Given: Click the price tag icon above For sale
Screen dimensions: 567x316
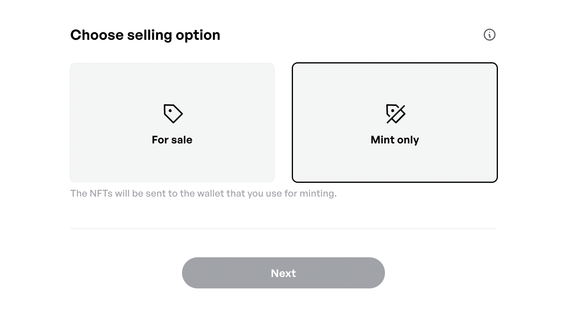Looking at the screenshot, I should coord(173,113).
